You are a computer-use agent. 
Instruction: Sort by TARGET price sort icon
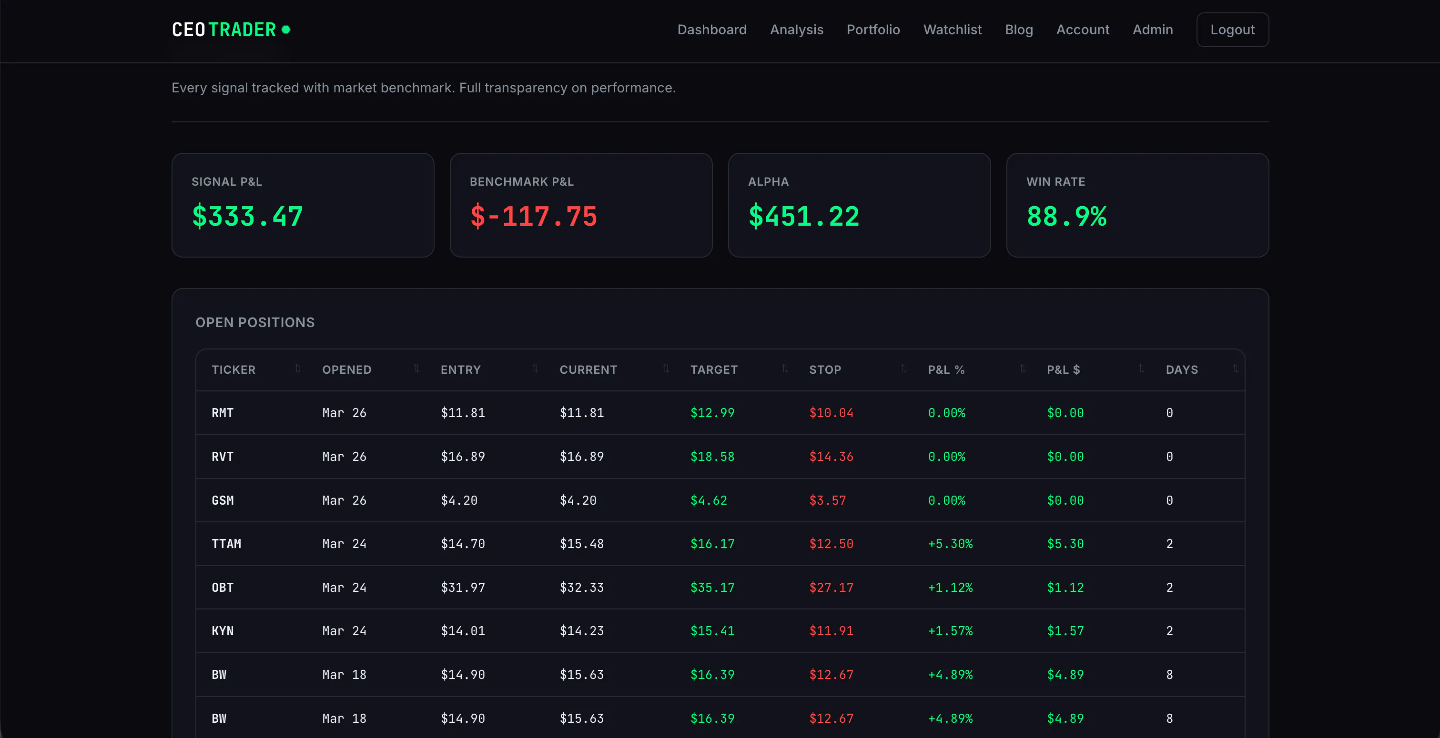(x=785, y=369)
